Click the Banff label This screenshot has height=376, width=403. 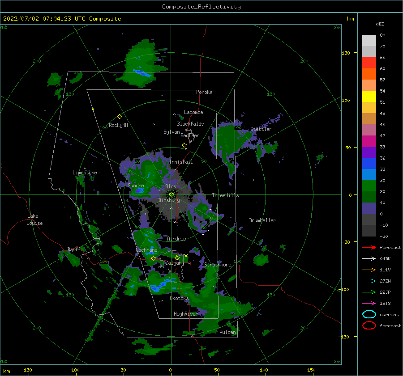click(x=74, y=249)
